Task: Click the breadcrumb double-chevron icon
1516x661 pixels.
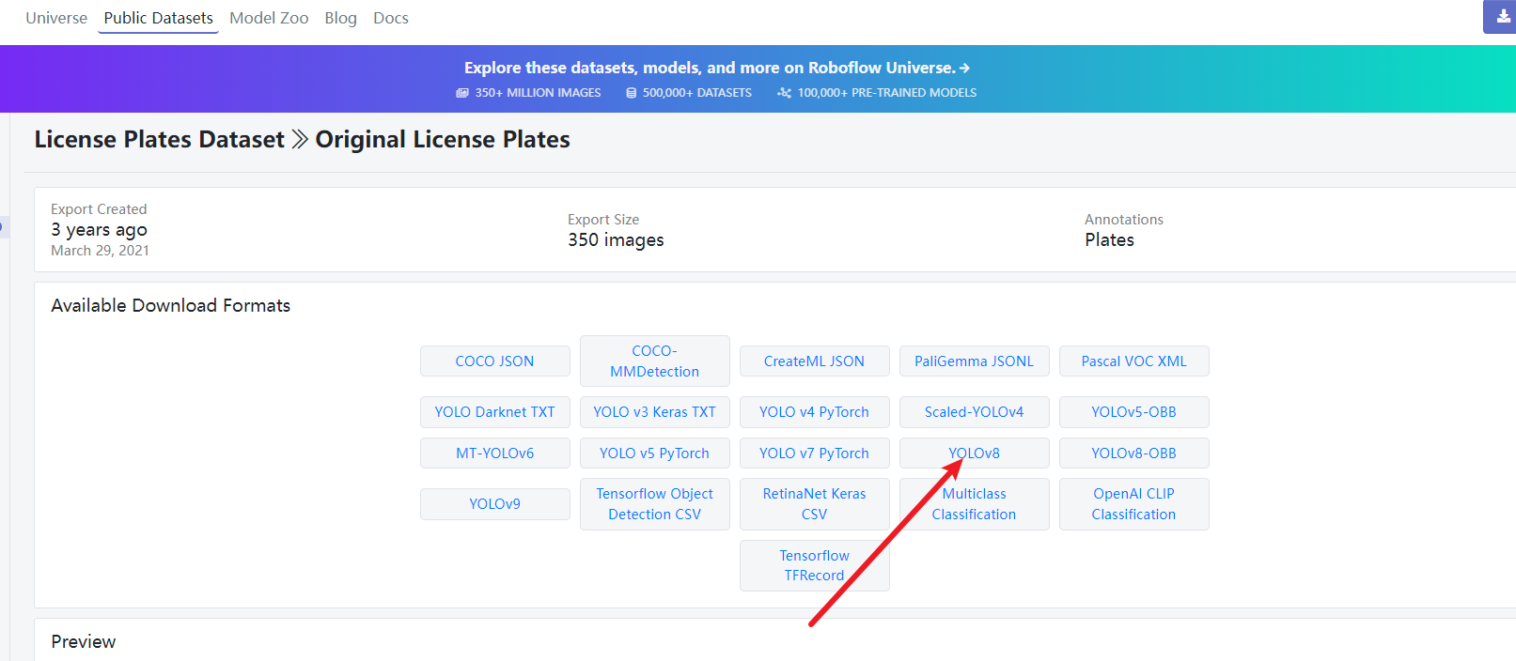Action: pyautogui.click(x=300, y=139)
